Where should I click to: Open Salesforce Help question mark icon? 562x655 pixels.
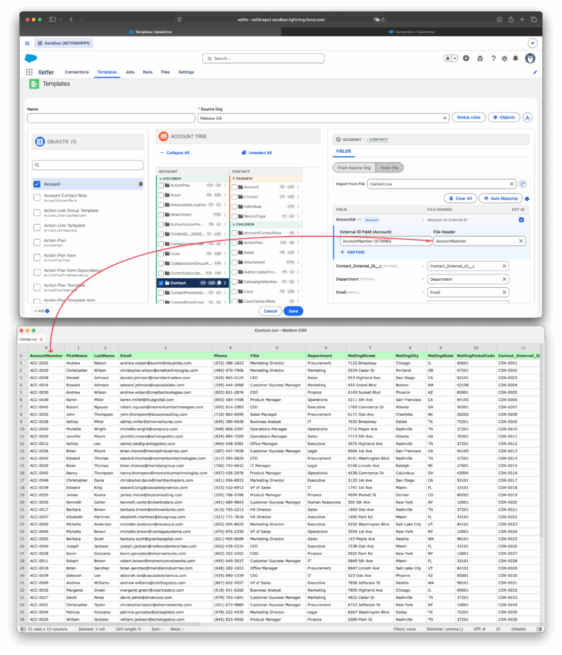tap(494, 58)
